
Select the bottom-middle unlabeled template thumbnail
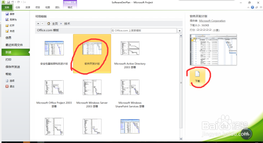click(x=92, y=126)
